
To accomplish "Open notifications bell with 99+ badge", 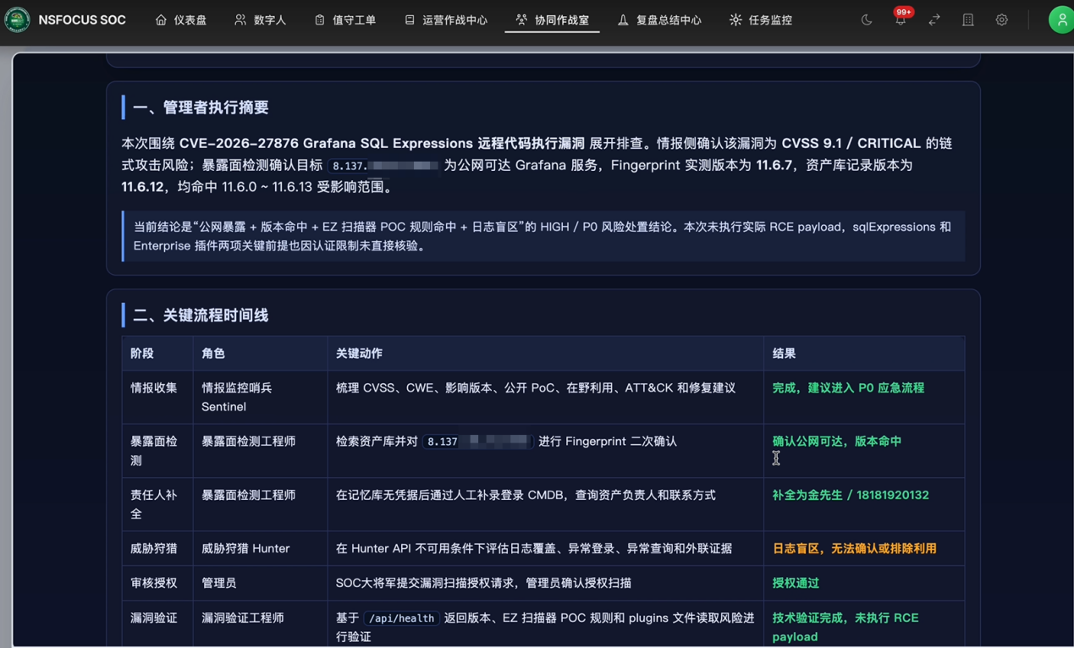I will [x=901, y=19].
